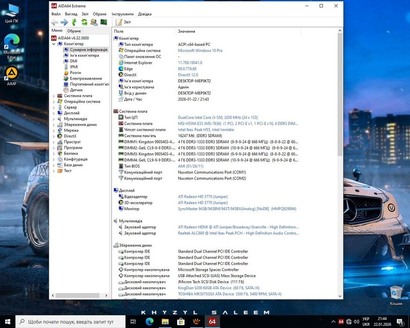Screen dimensions: 410x328
Task: Open the Вигляд menu
Action: pos(71,14)
